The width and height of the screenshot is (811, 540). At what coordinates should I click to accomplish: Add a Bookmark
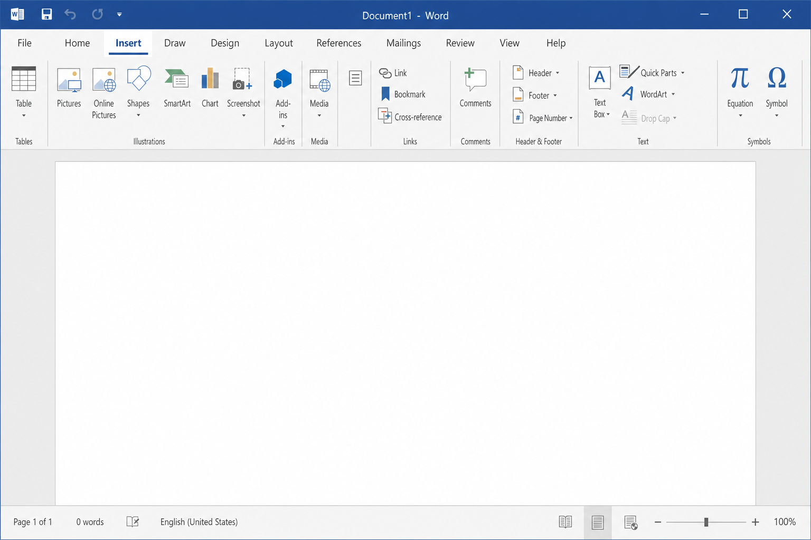(x=403, y=94)
